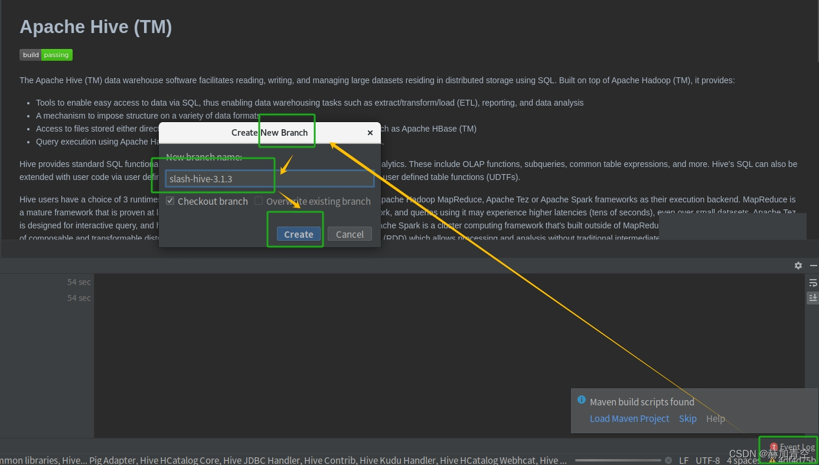Click the Apache Hive (TM) heading

click(96, 27)
